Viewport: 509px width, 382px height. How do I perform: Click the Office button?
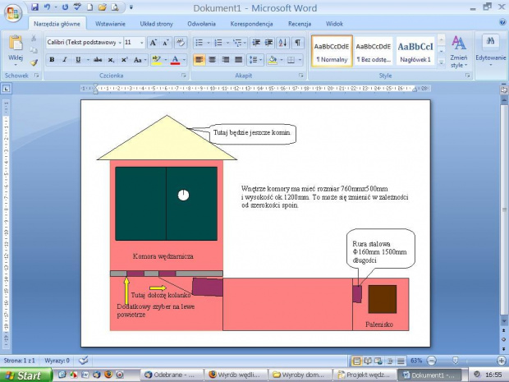coord(14,14)
